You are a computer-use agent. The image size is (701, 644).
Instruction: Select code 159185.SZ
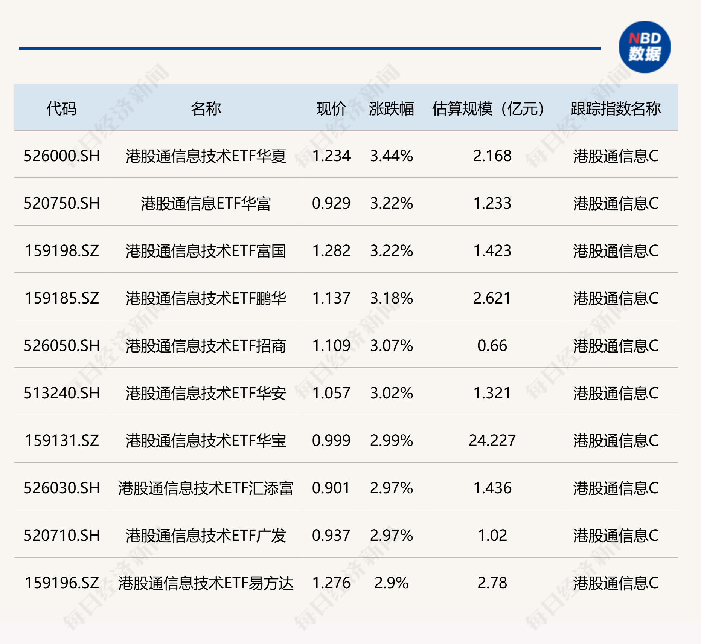point(62,298)
